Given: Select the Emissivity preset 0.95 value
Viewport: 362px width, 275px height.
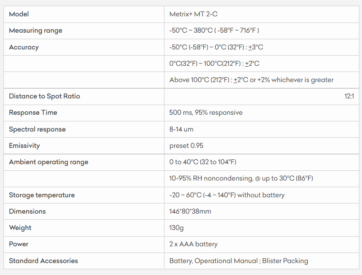Looking at the screenshot, I should pos(187,146).
